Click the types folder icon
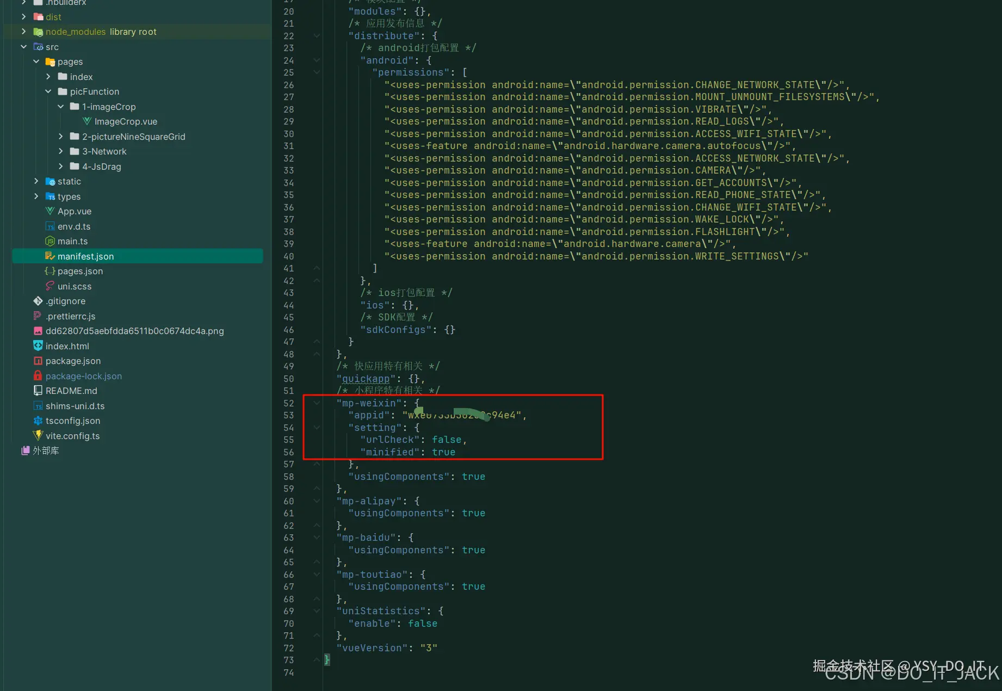The height and width of the screenshot is (691, 1002). click(x=50, y=196)
